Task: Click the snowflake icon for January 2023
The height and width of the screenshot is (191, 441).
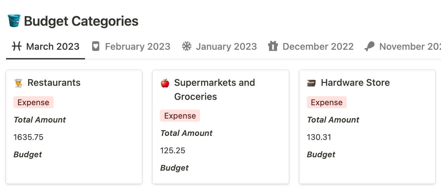Action: click(x=186, y=46)
